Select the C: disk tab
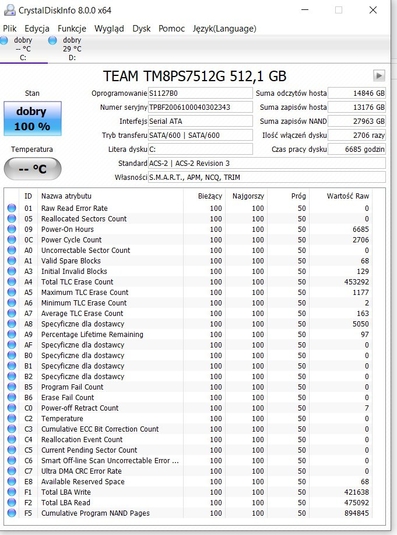The width and height of the screenshot is (397, 535). (x=23, y=49)
